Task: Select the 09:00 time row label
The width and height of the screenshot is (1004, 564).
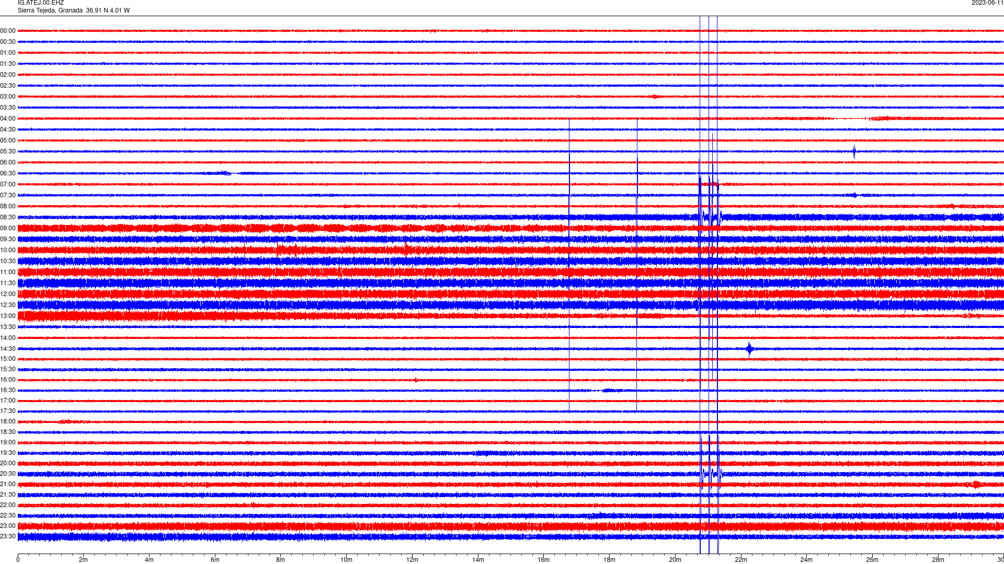Action: [8, 228]
